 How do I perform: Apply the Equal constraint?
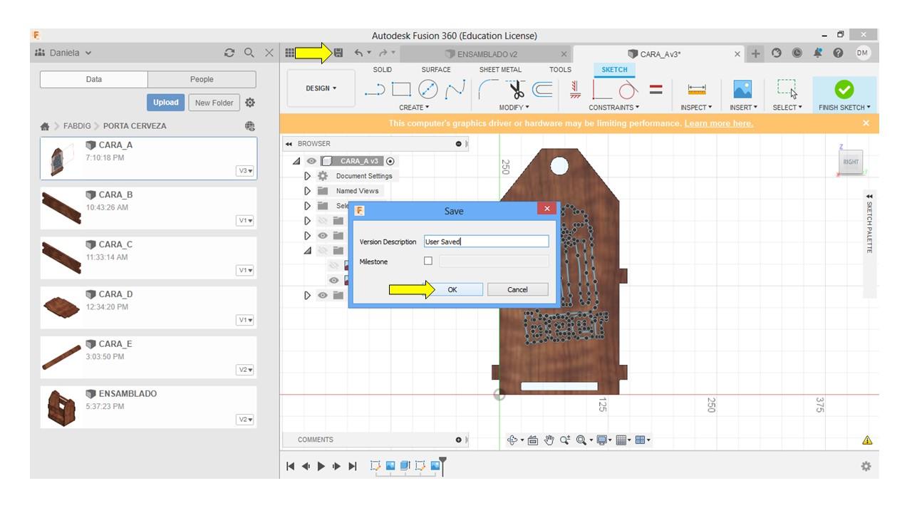coord(656,89)
